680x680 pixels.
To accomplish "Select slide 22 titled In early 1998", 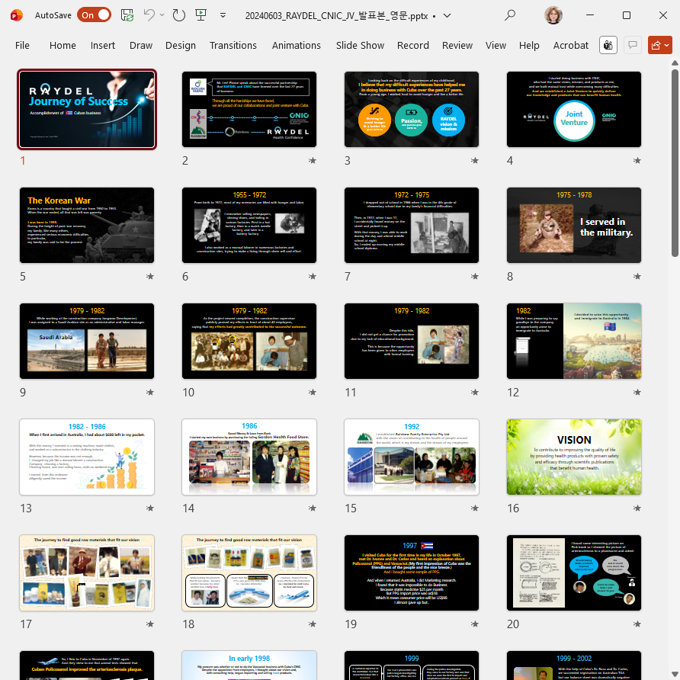I will (249, 666).
